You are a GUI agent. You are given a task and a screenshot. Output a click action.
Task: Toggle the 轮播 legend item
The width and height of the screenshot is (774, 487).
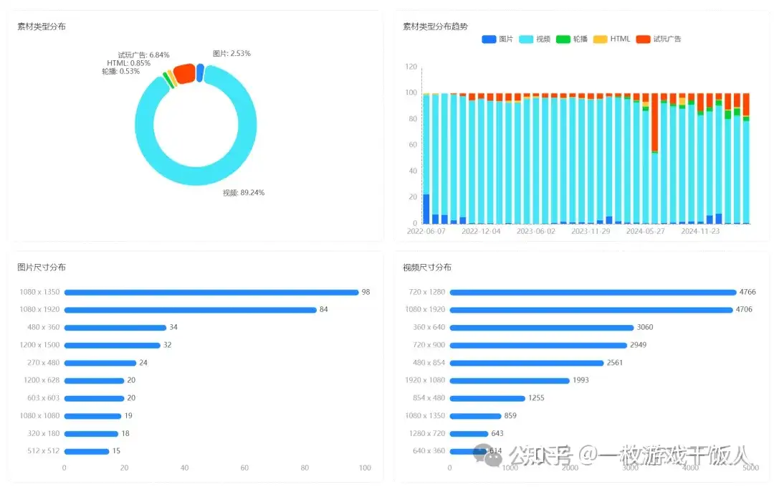tap(572, 39)
